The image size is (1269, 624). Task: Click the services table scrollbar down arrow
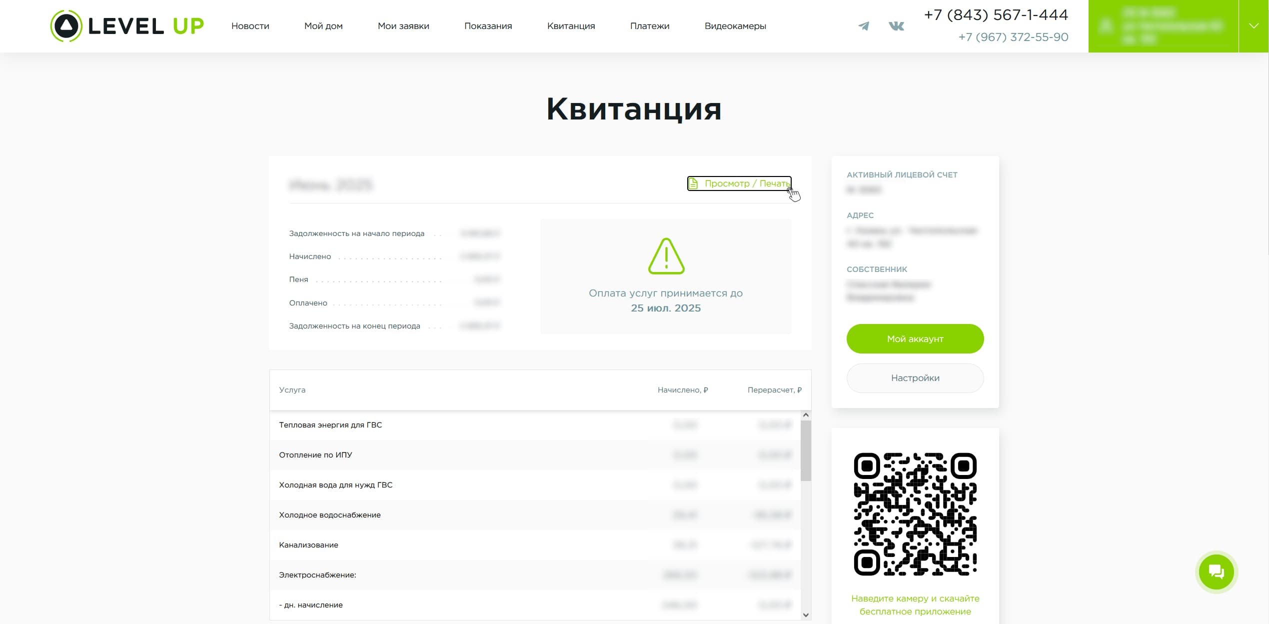(806, 615)
